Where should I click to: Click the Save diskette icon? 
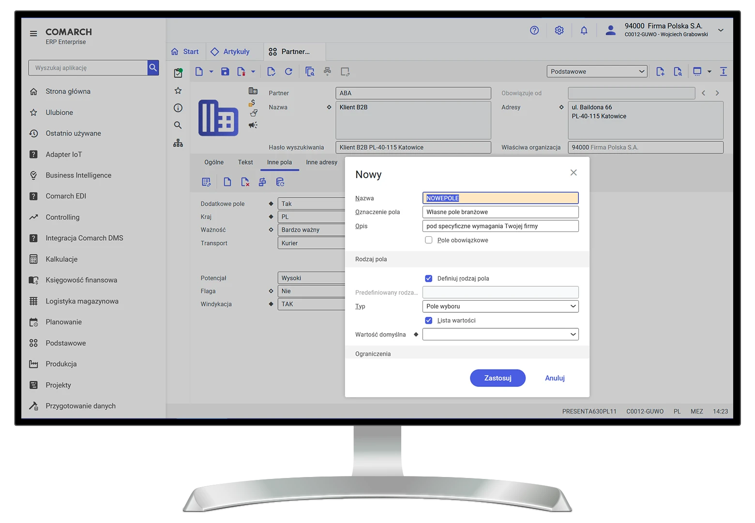(x=225, y=72)
